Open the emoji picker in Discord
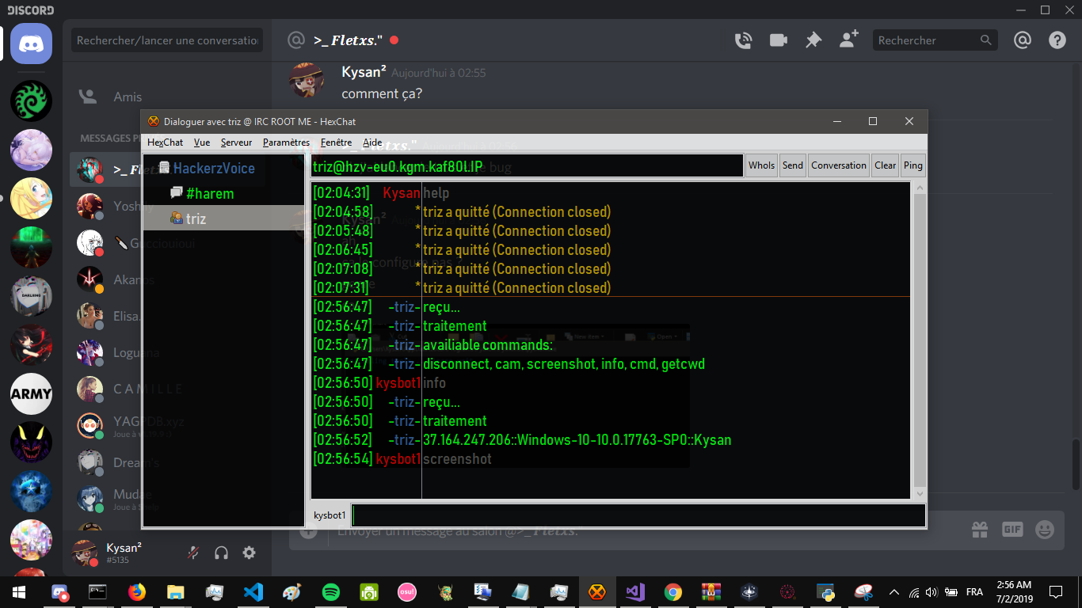 (1045, 530)
